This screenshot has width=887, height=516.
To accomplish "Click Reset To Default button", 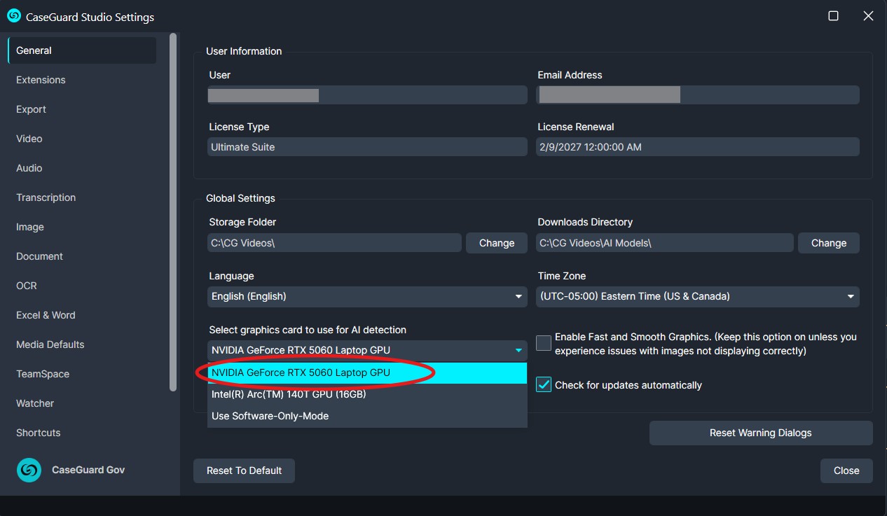I will 244,470.
